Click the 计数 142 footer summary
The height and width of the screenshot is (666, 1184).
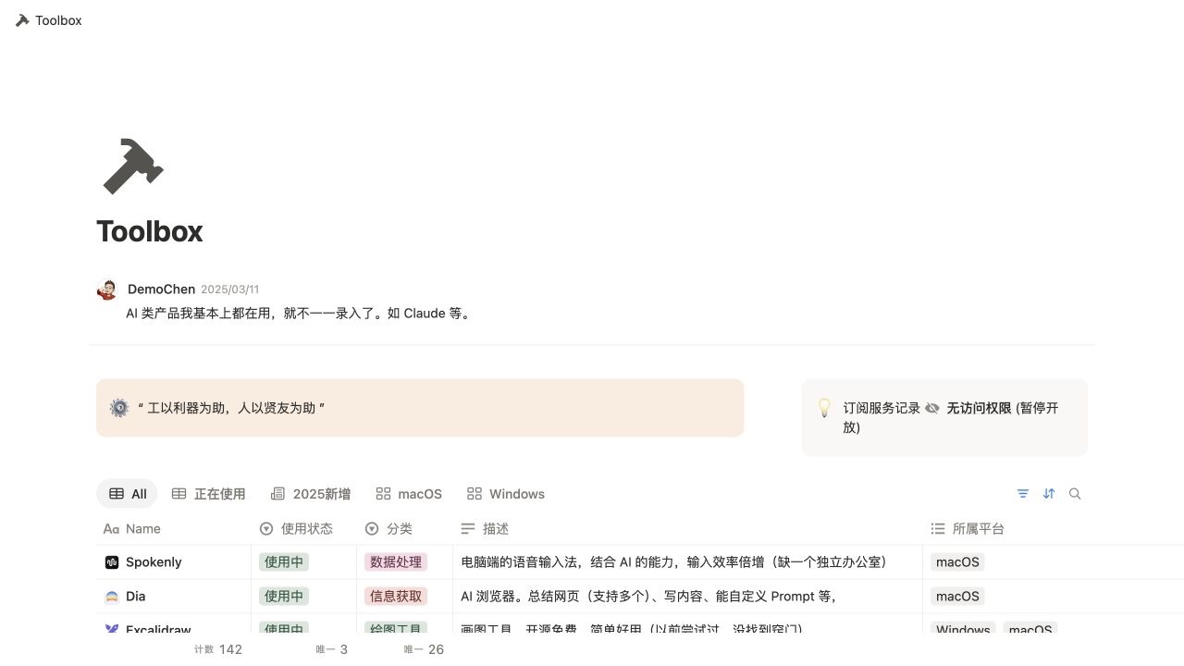tap(218, 649)
